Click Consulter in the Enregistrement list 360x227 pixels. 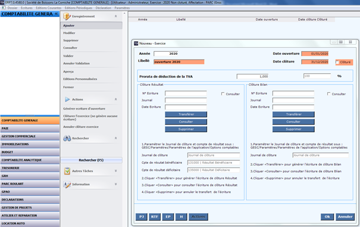coord(70,48)
